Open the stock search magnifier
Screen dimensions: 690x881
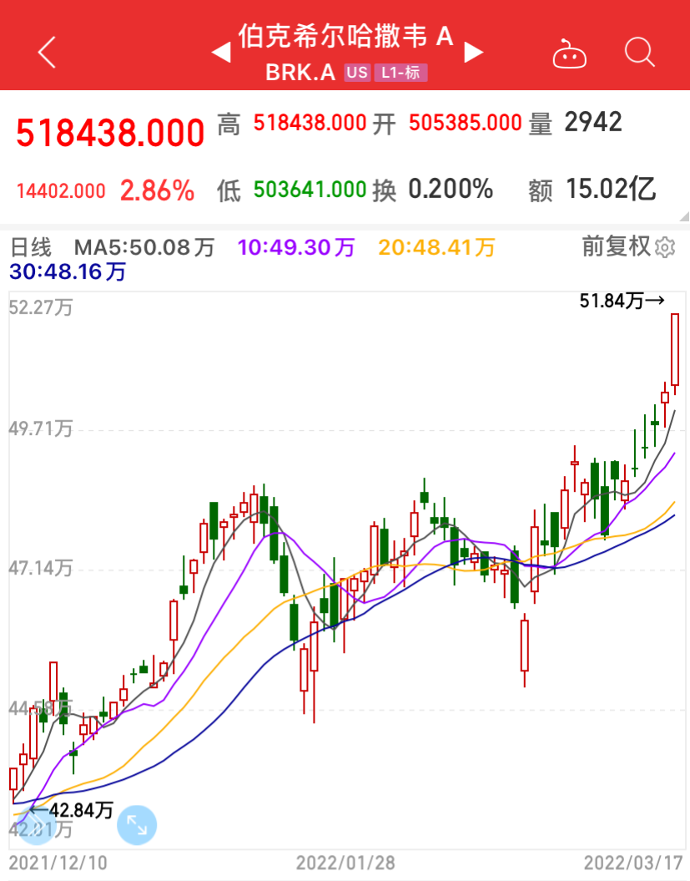(x=639, y=53)
